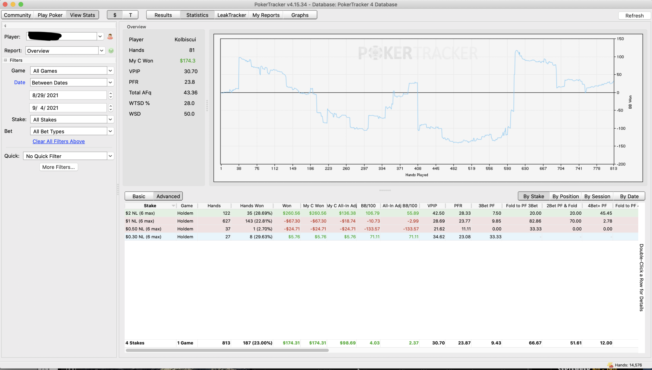The width and height of the screenshot is (652, 370).
Task: Select the Basic stats view
Action: (x=139, y=196)
